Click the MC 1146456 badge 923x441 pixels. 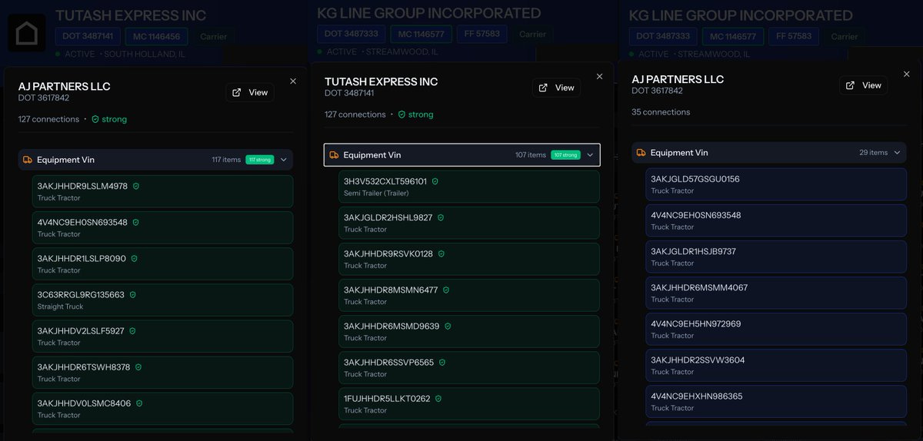(x=157, y=36)
